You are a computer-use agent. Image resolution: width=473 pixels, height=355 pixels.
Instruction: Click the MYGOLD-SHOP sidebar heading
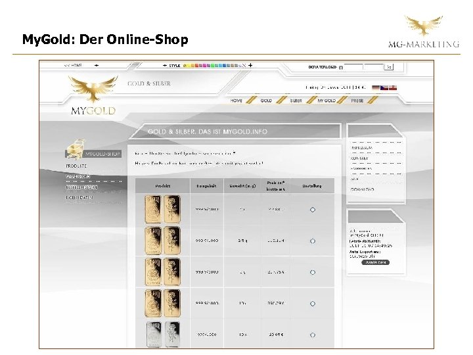(x=102, y=154)
